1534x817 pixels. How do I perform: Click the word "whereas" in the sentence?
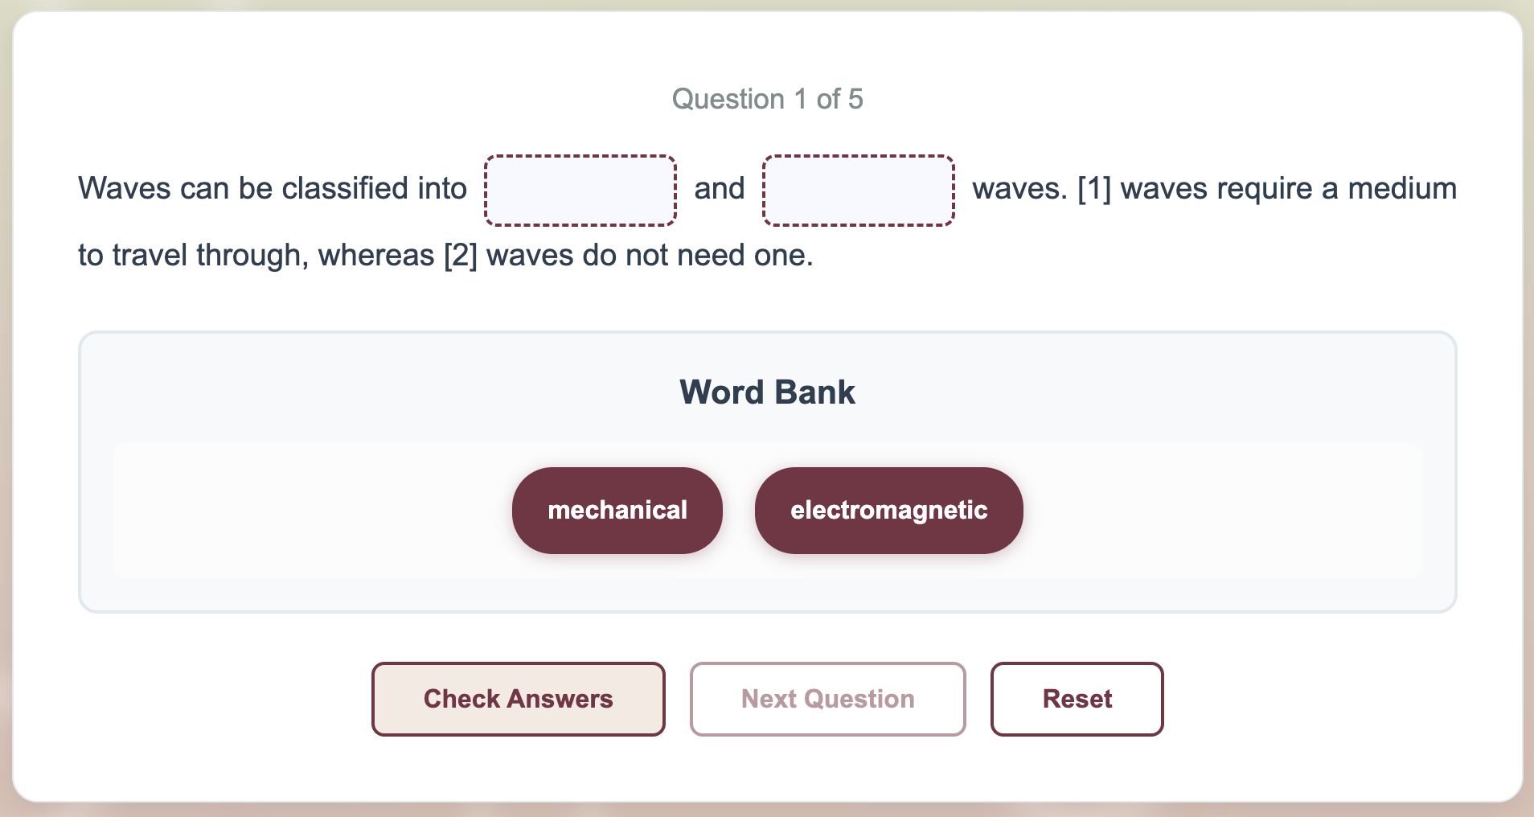click(376, 256)
